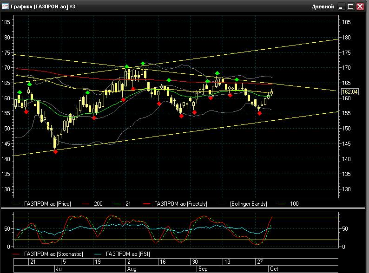Select the '100' moving average legend entry

pos(294,204)
